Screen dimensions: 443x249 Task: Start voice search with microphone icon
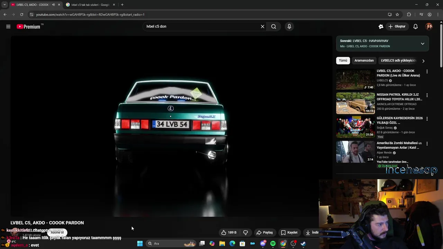click(x=289, y=26)
